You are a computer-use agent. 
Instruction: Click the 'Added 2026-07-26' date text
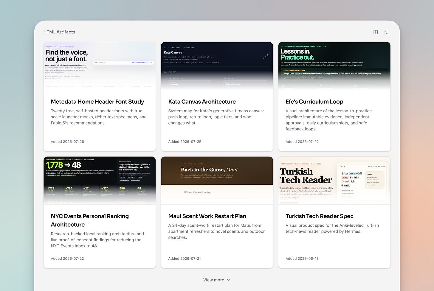[x=67, y=141]
